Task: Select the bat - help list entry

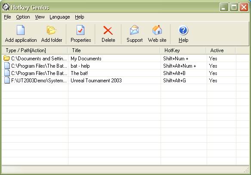Action: pos(80,66)
